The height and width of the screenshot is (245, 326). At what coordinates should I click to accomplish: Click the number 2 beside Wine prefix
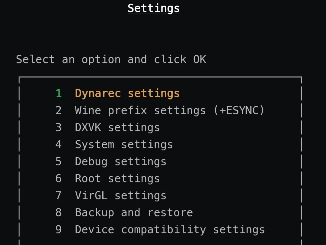click(x=59, y=110)
